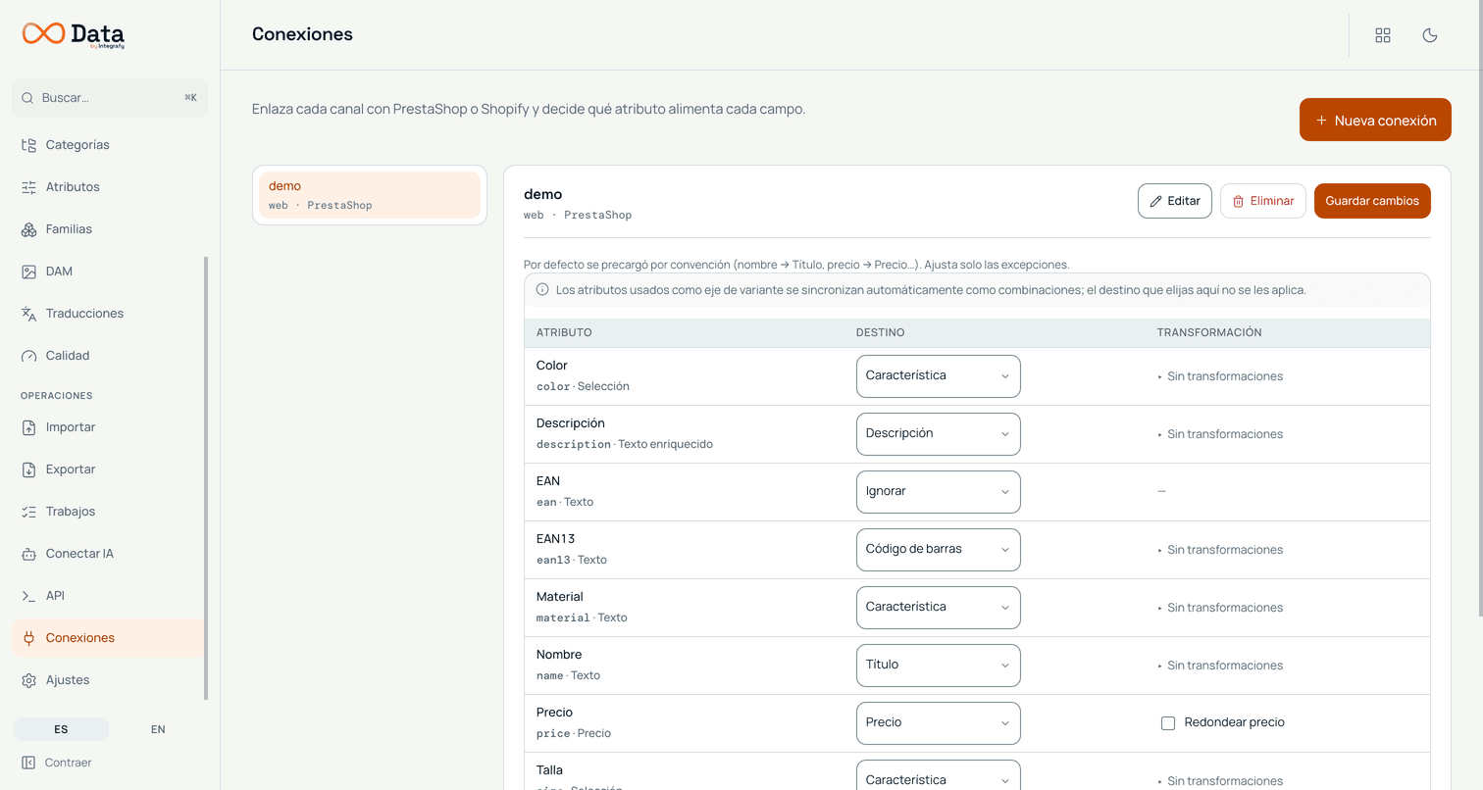1483x790 pixels.
Task: Navigate to the Calidad page label
Action: point(68,356)
